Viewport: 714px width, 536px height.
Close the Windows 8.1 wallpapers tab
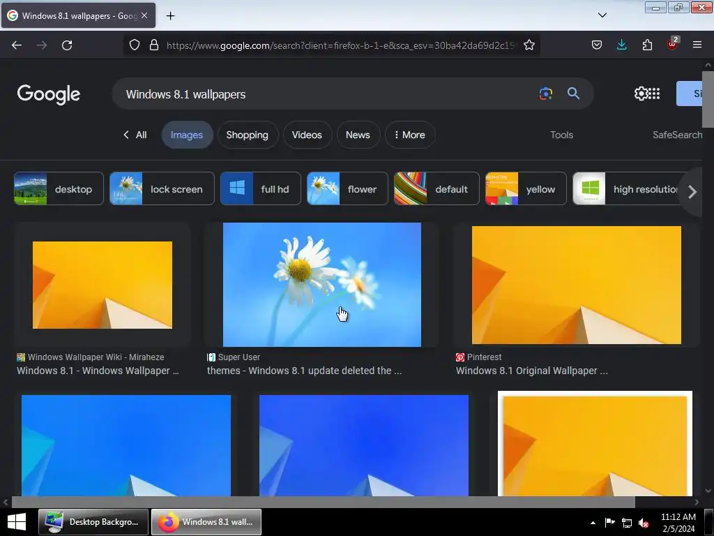pyautogui.click(x=144, y=15)
